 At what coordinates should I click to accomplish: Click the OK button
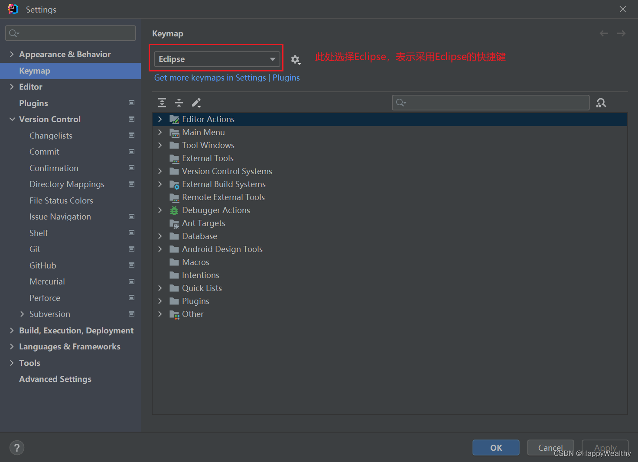(496, 448)
